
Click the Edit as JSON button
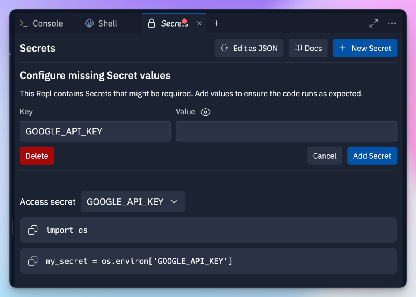click(x=249, y=48)
